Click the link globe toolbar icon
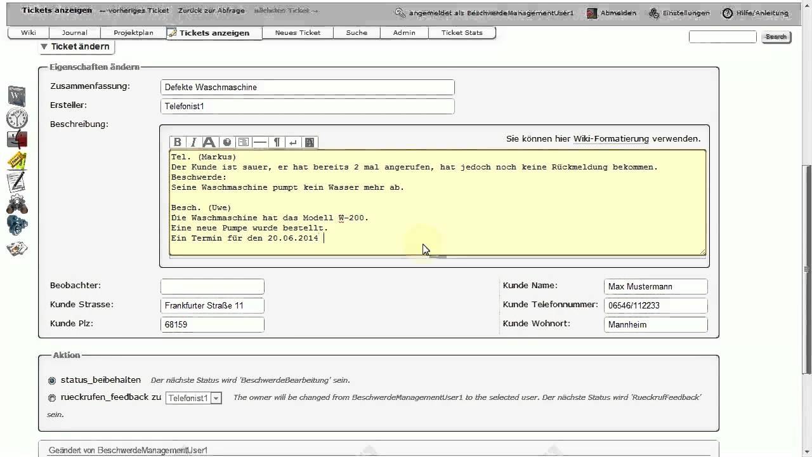This screenshot has width=812, height=457. (227, 142)
